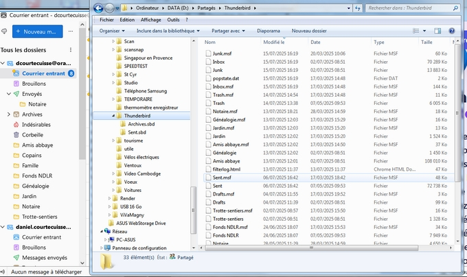Open Panneau de configuration in tree
Viewport: 467px width, 277px height.
[x=139, y=248]
